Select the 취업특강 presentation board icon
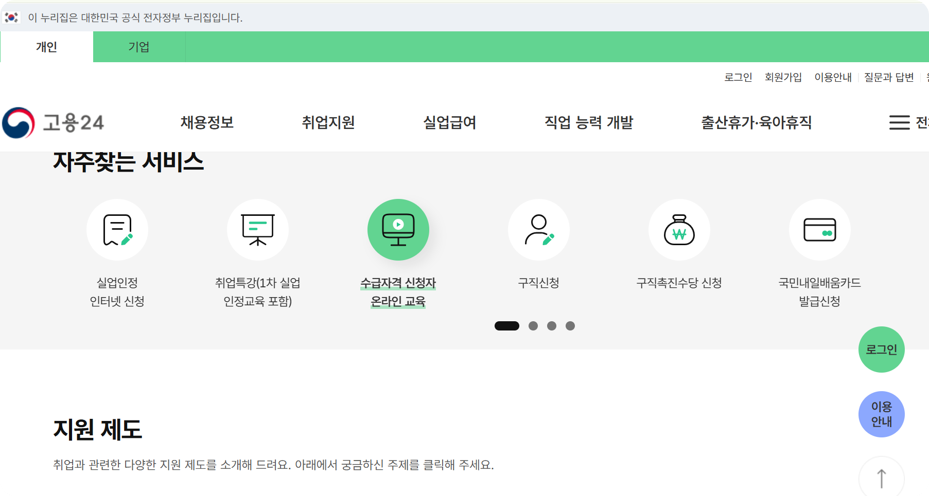Viewport: 929px width, 496px height. (258, 230)
